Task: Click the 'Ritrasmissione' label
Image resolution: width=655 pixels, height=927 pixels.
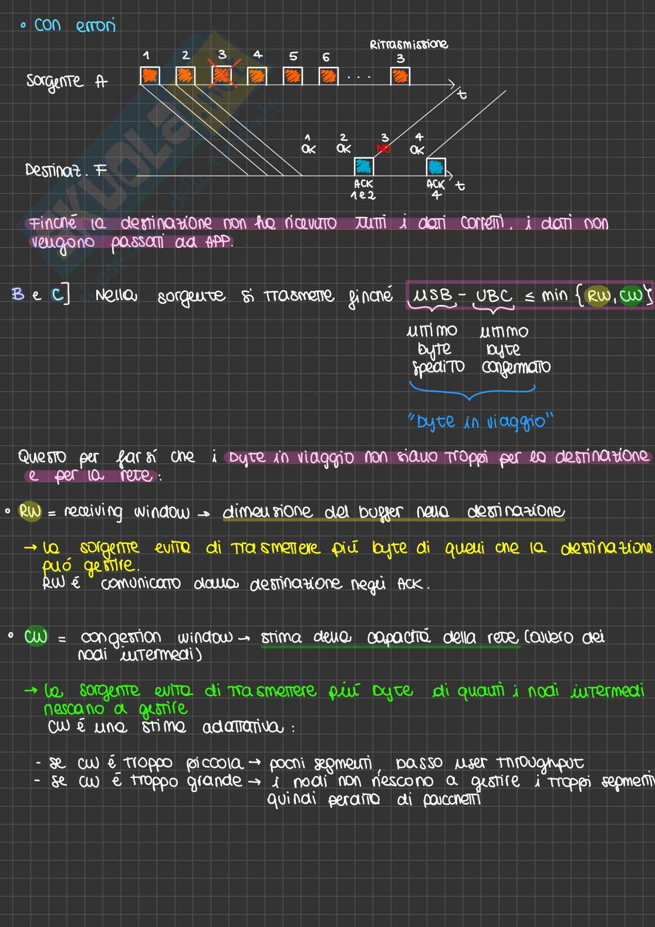Action: coord(408,44)
